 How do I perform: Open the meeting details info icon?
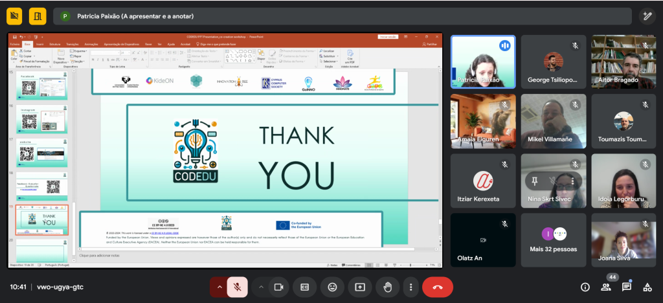[585, 287]
